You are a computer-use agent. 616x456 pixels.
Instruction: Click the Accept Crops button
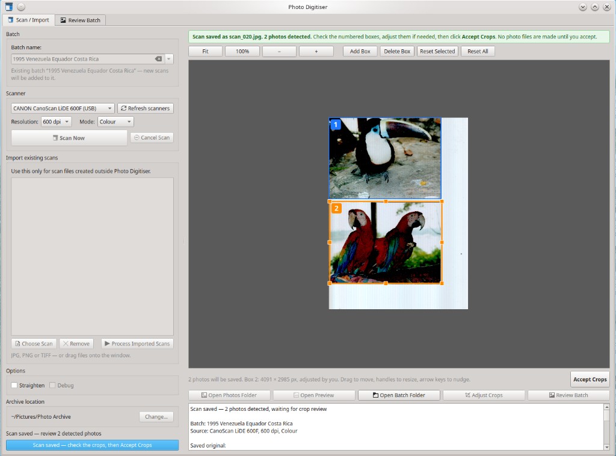tap(590, 380)
